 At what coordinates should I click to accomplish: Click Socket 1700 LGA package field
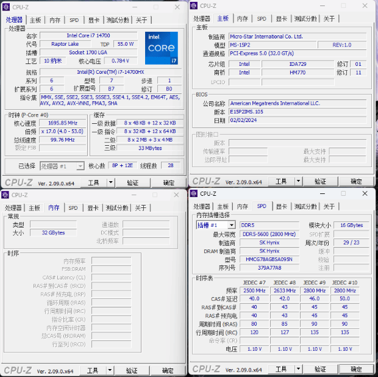(88, 52)
